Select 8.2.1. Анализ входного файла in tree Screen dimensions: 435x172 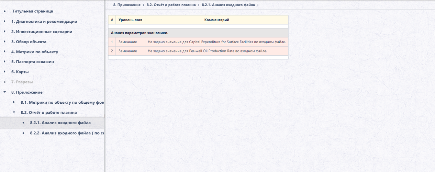point(60,123)
